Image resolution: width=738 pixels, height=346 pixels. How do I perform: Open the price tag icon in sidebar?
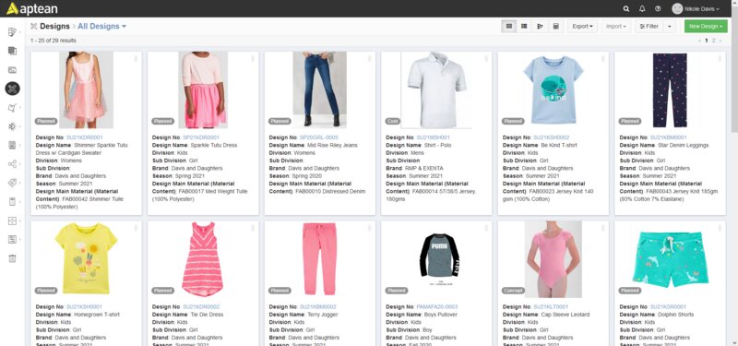tap(12, 183)
